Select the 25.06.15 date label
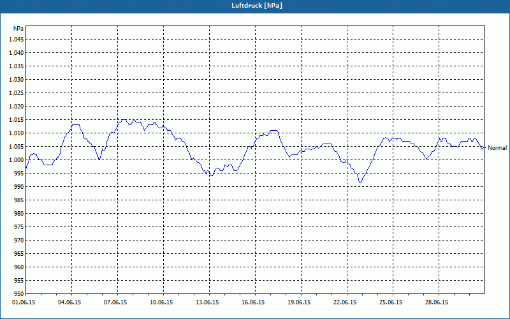The height and width of the screenshot is (319, 510). pos(391,302)
